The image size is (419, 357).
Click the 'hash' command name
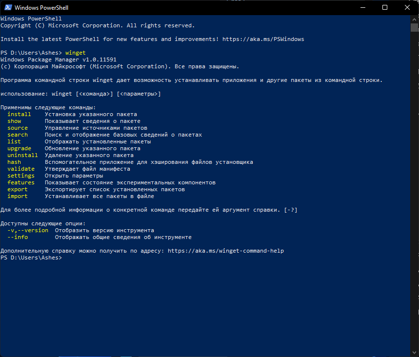pos(14,162)
